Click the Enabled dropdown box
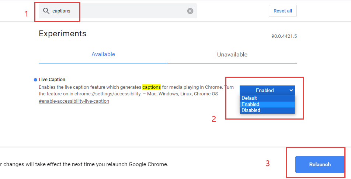351x179 pixels. (x=267, y=90)
